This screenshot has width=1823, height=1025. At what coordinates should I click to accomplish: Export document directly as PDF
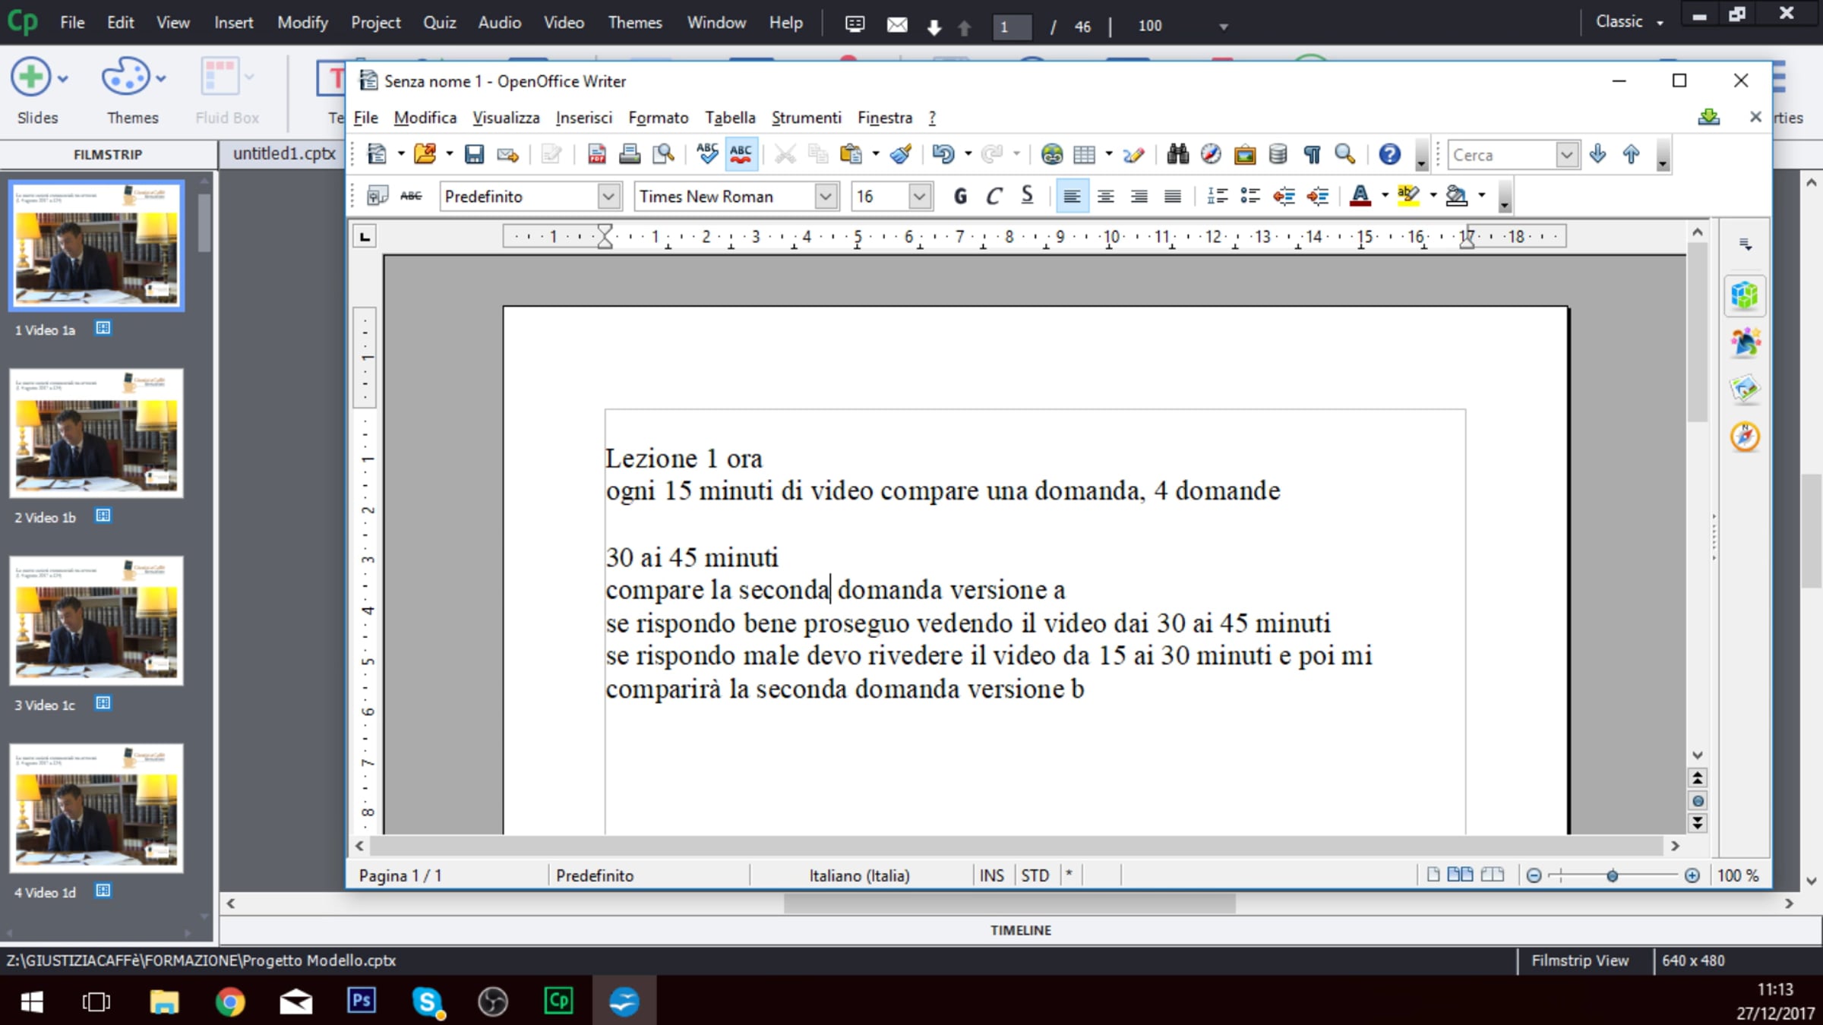click(x=597, y=155)
